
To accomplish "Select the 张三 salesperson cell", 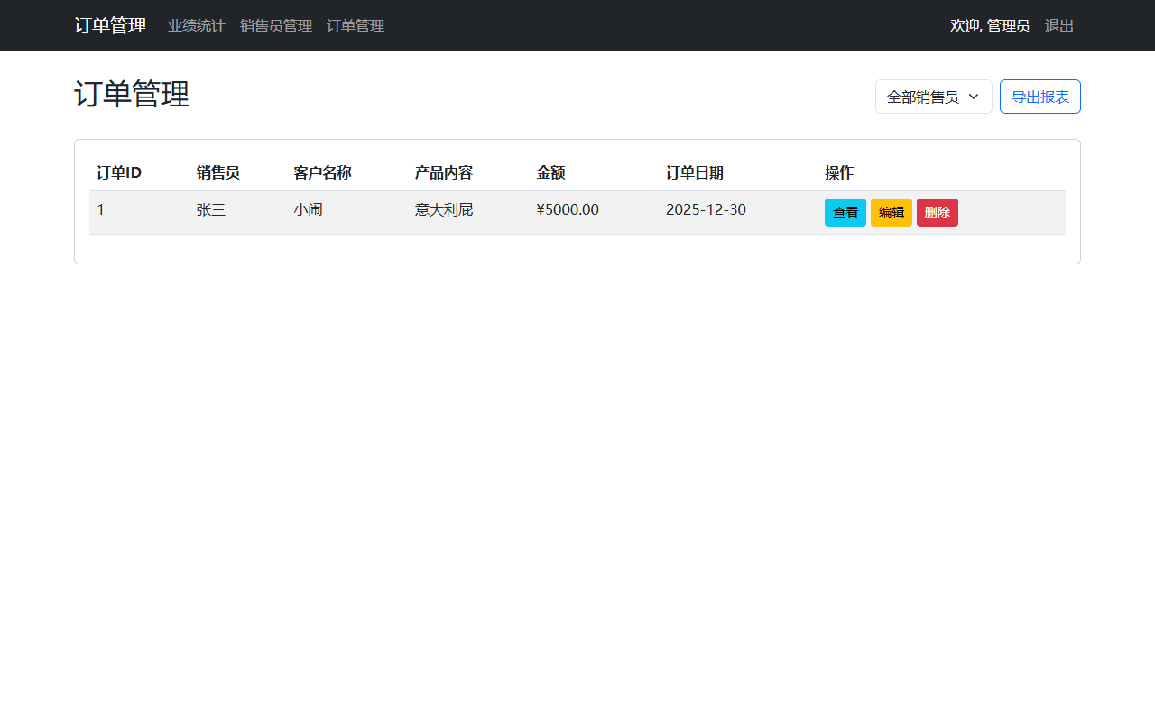I will pos(210,210).
